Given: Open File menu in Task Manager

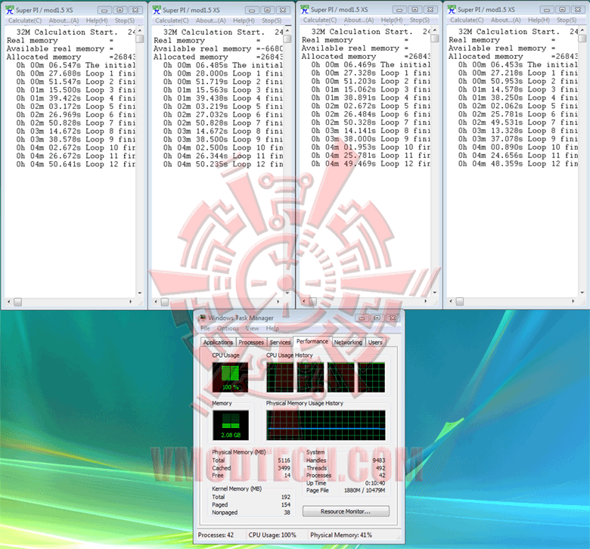Looking at the screenshot, I should tap(205, 328).
